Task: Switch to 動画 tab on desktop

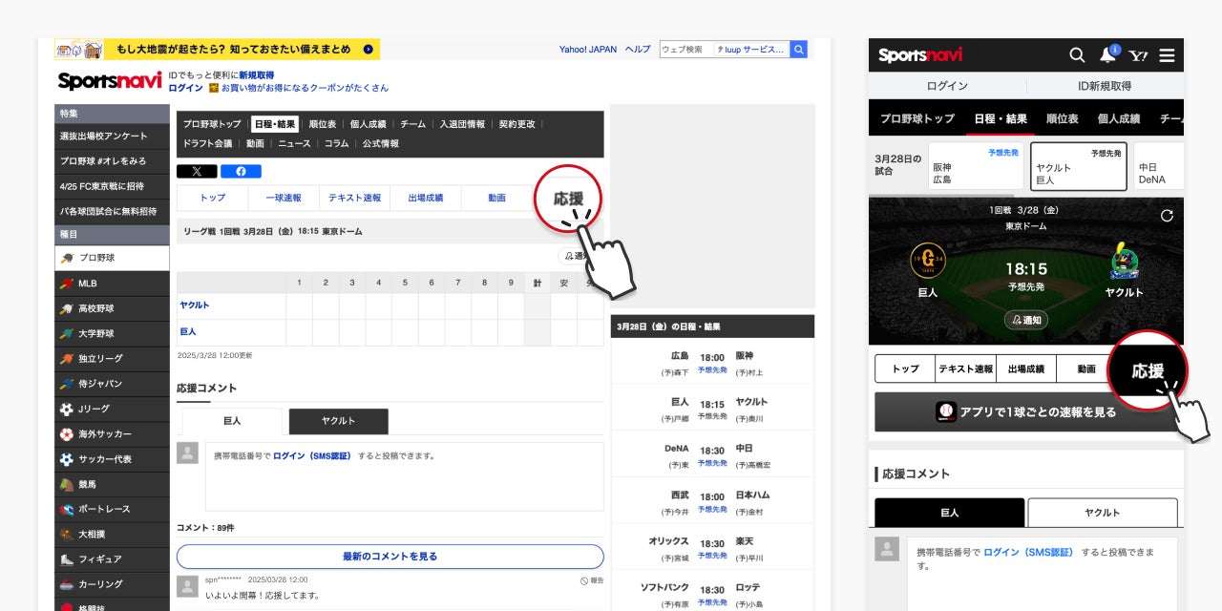Action: pos(496,198)
